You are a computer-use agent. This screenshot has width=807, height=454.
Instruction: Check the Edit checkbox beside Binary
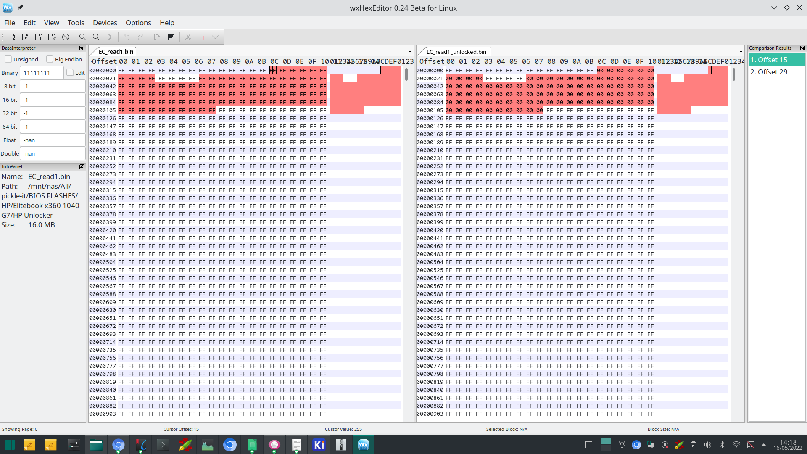point(70,73)
